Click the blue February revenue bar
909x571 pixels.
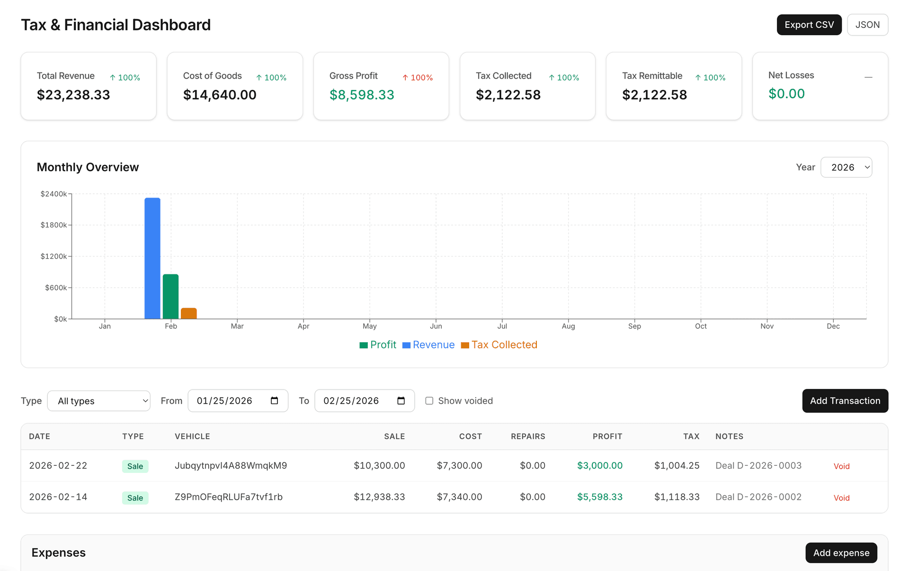pyautogui.click(x=152, y=258)
